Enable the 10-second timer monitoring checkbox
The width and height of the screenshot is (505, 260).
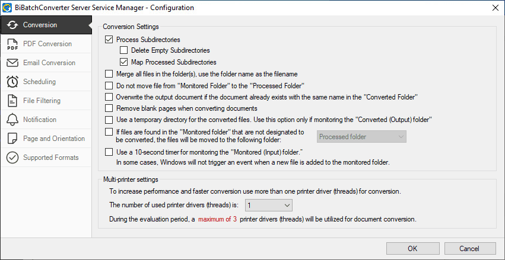pyautogui.click(x=109, y=152)
